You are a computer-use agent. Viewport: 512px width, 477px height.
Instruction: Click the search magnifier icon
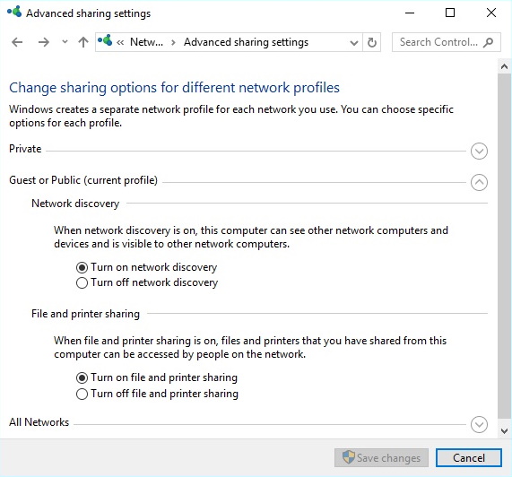click(488, 42)
